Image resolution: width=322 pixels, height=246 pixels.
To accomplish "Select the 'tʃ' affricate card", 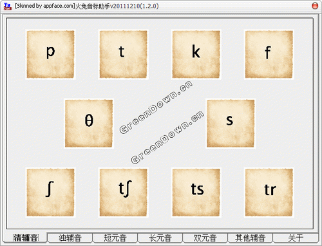I will [x=123, y=193].
